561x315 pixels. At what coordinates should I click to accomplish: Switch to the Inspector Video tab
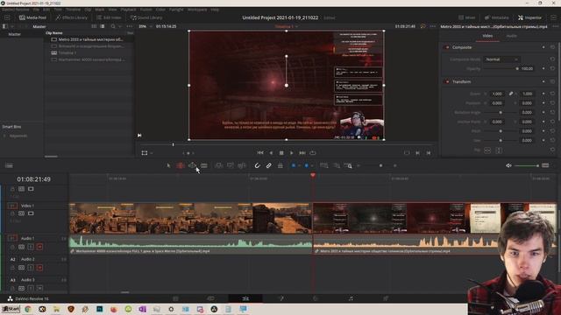pyautogui.click(x=487, y=36)
